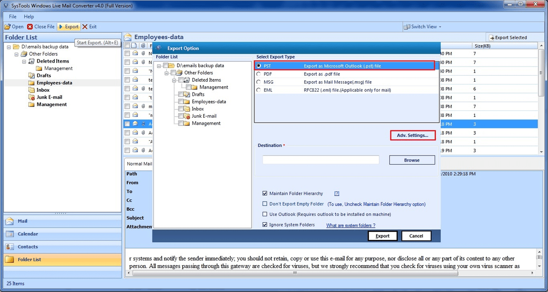The image size is (548, 292).
Task: Select the PDF export radio button
Action: tap(259, 73)
